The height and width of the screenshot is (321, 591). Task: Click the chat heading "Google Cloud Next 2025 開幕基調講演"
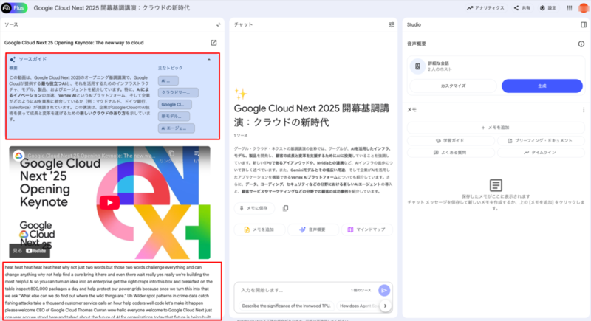click(311, 115)
